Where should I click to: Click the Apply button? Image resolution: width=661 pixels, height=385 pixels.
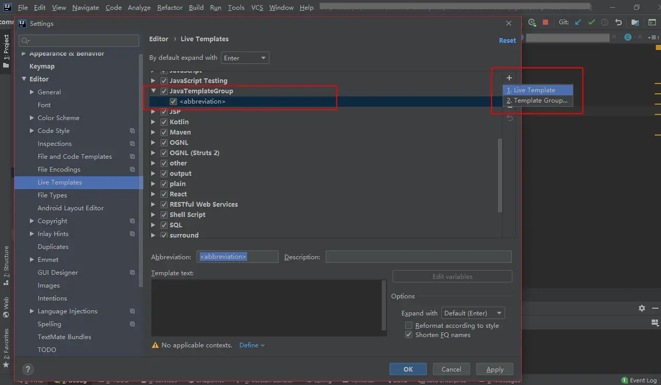point(495,369)
